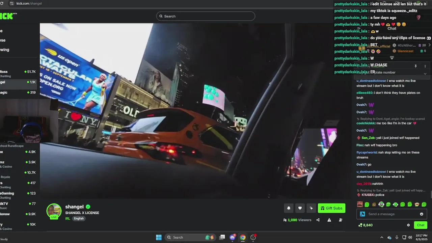Open chat settings gear icon
This screenshot has height=243, width=432.
tap(408, 225)
